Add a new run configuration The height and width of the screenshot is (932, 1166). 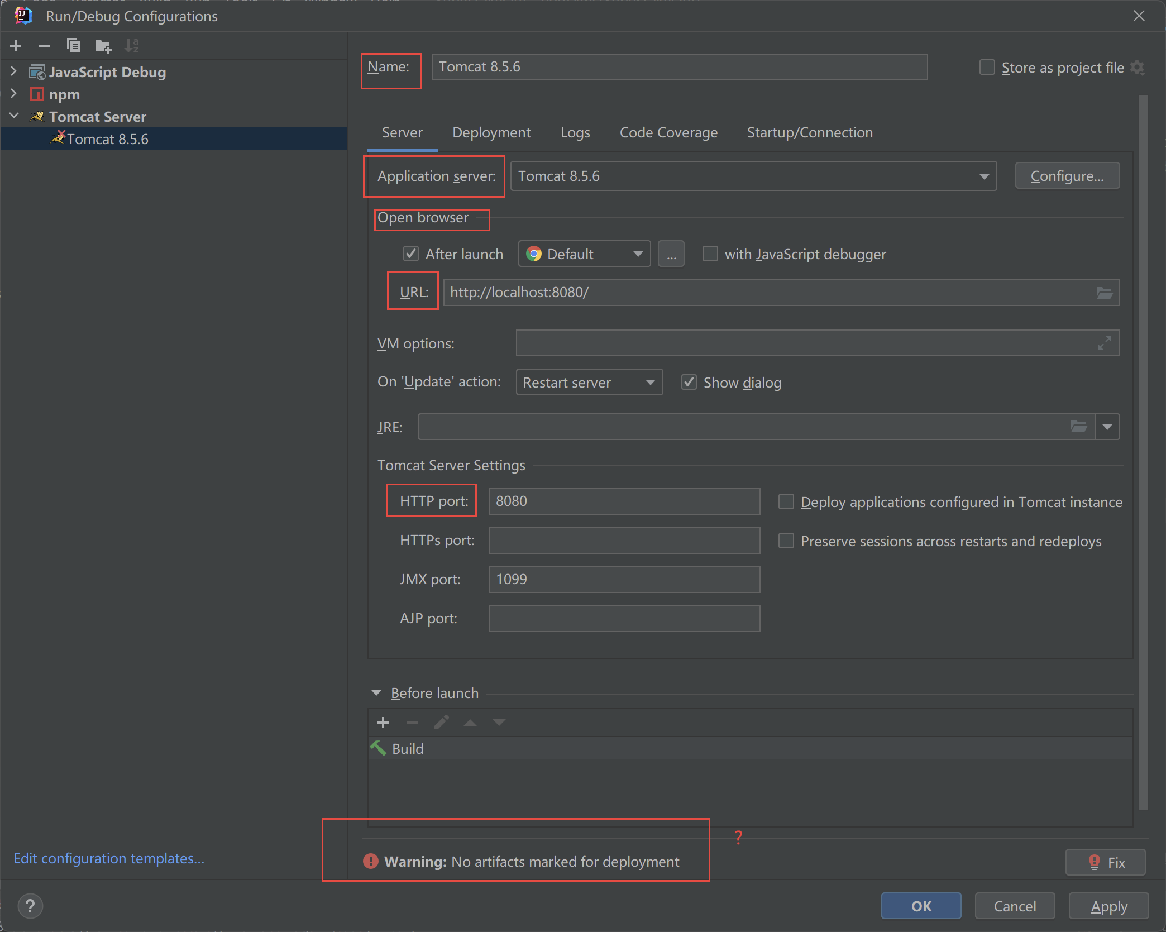click(16, 46)
